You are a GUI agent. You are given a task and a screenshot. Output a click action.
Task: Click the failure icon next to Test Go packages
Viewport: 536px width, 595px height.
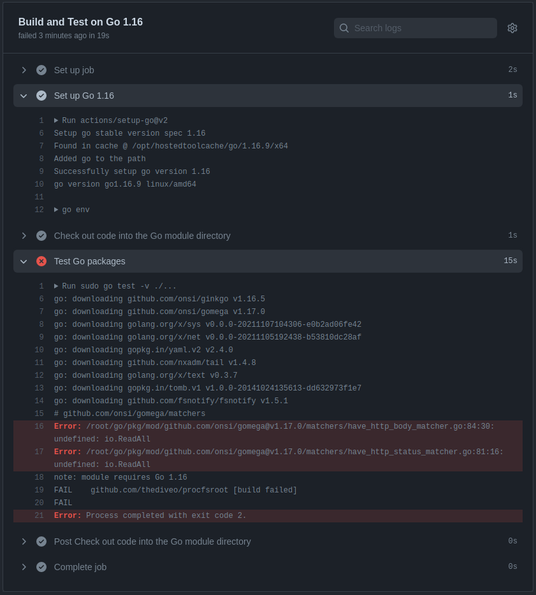[41, 261]
